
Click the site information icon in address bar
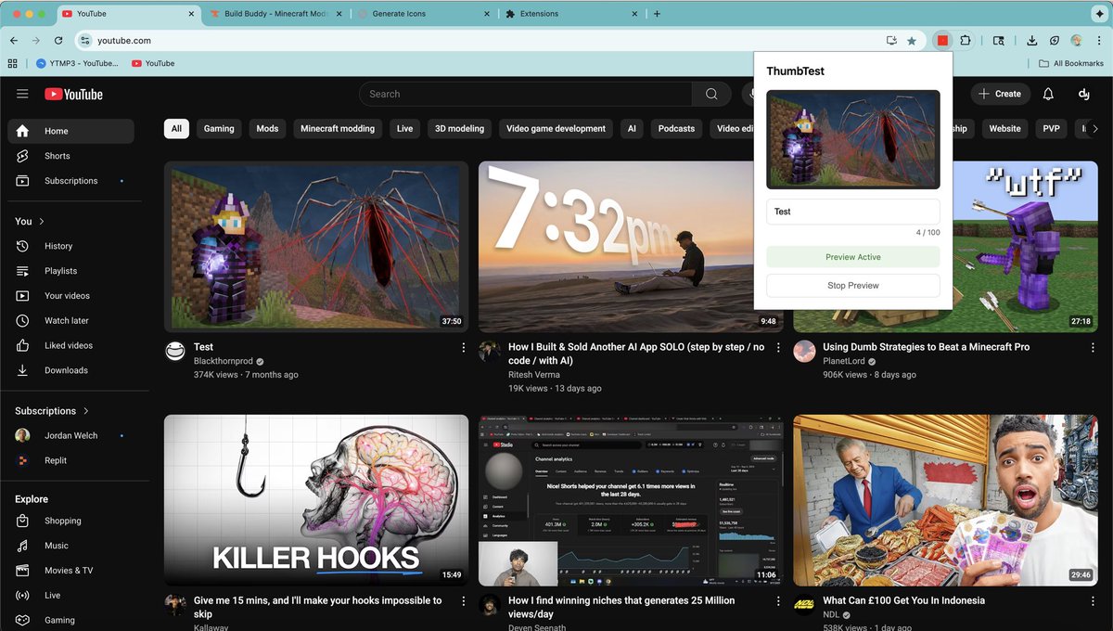pyautogui.click(x=85, y=41)
